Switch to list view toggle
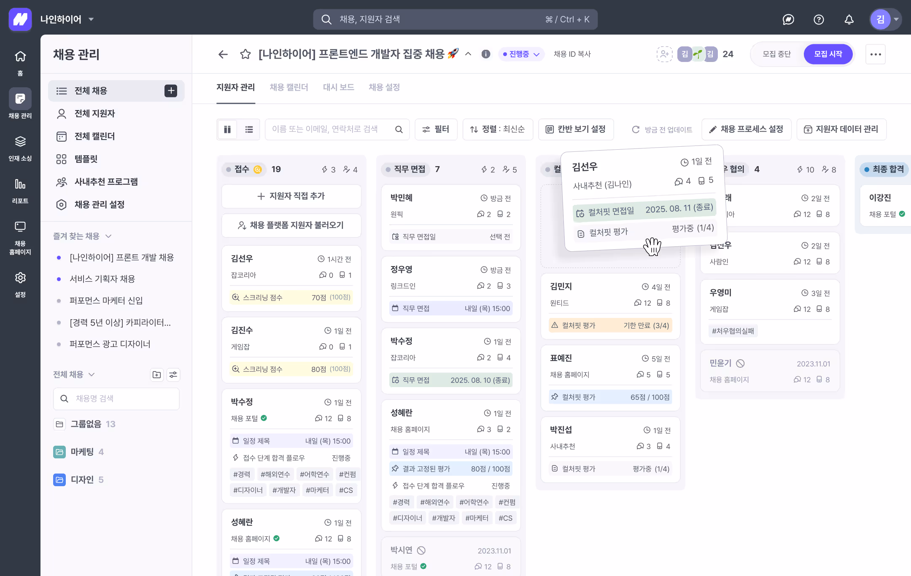The image size is (911, 576). click(249, 129)
